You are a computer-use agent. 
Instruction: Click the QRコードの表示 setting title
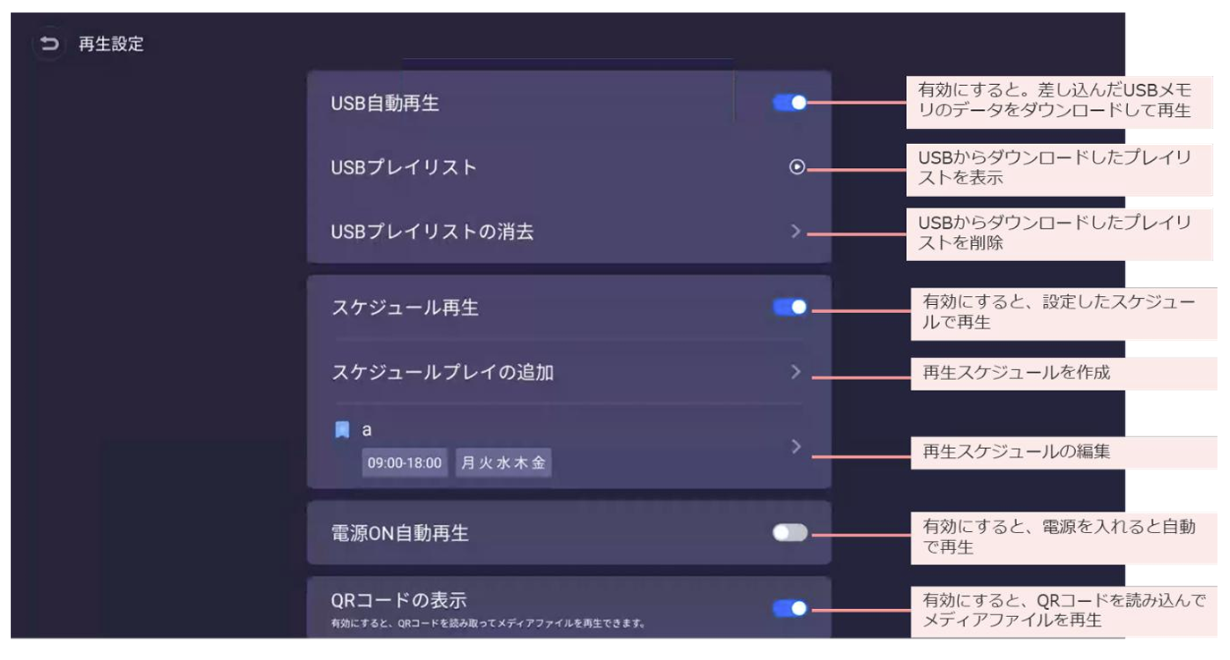coord(398,600)
